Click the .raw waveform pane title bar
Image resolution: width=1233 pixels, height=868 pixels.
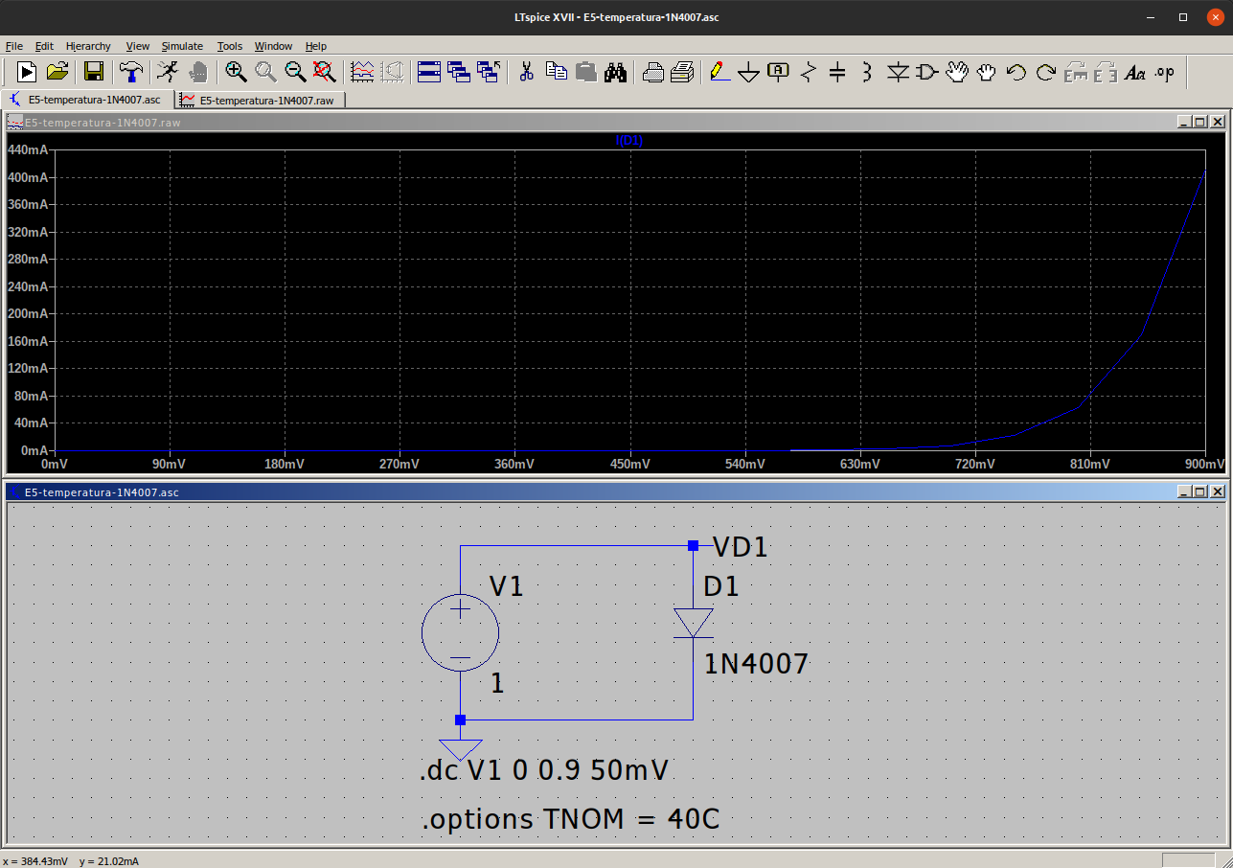[x=615, y=122]
